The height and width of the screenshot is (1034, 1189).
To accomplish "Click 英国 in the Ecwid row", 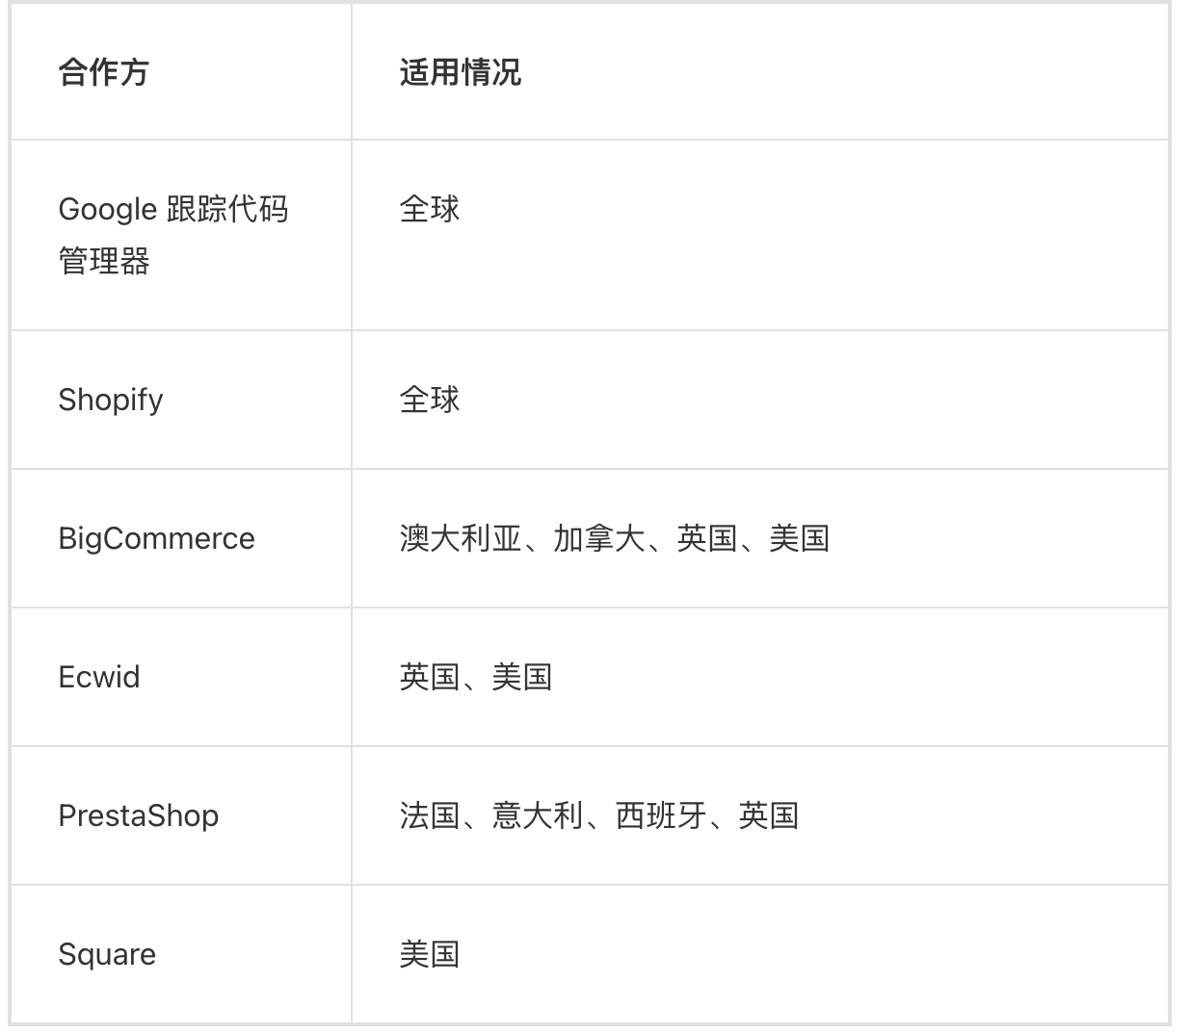I will 430,677.
